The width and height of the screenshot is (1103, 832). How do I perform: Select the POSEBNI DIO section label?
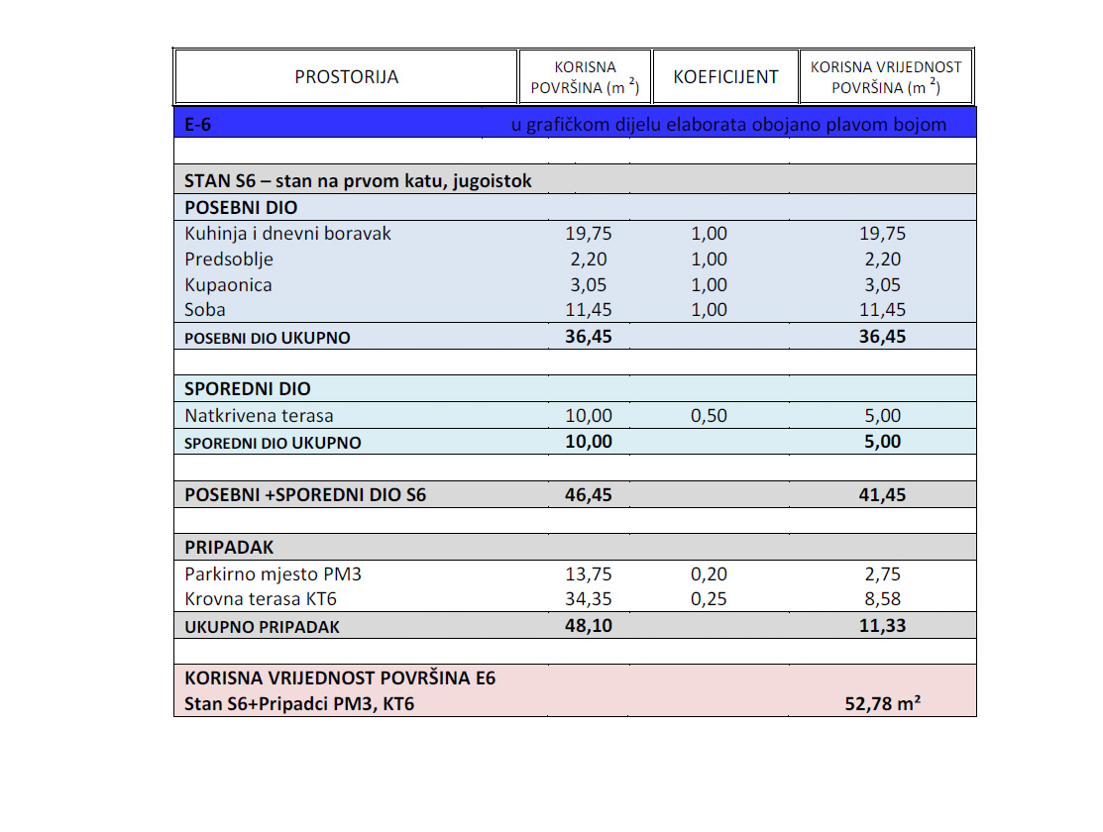coord(241,207)
